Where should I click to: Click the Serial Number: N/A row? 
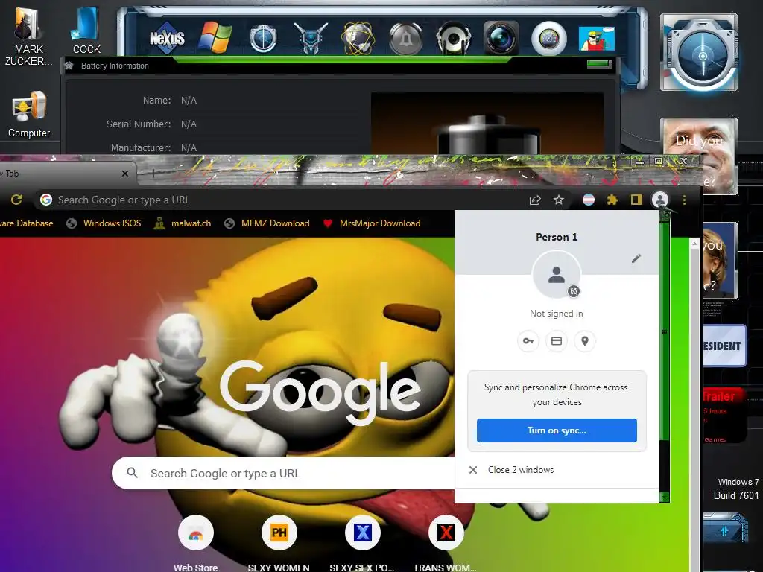(x=151, y=124)
